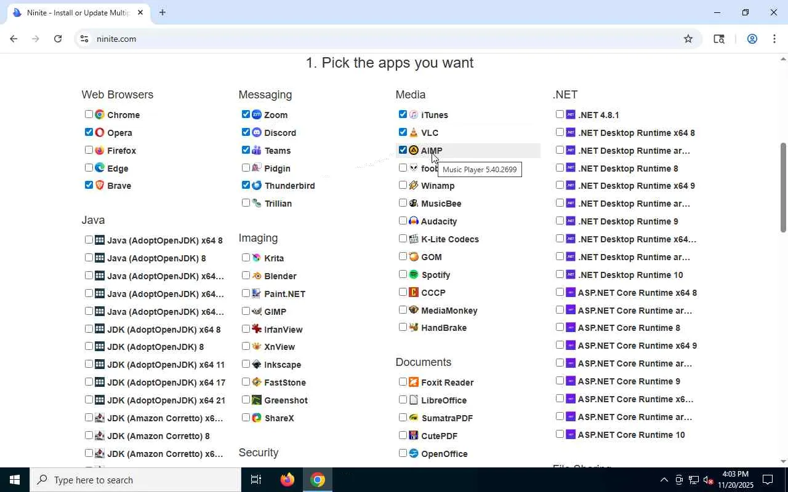Viewport: 788px width, 492px height.
Task: Click the Discord logo icon
Action: 257,132
